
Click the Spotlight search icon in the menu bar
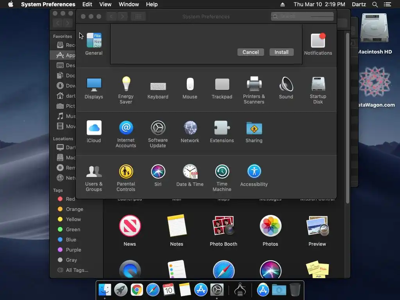(375, 4)
